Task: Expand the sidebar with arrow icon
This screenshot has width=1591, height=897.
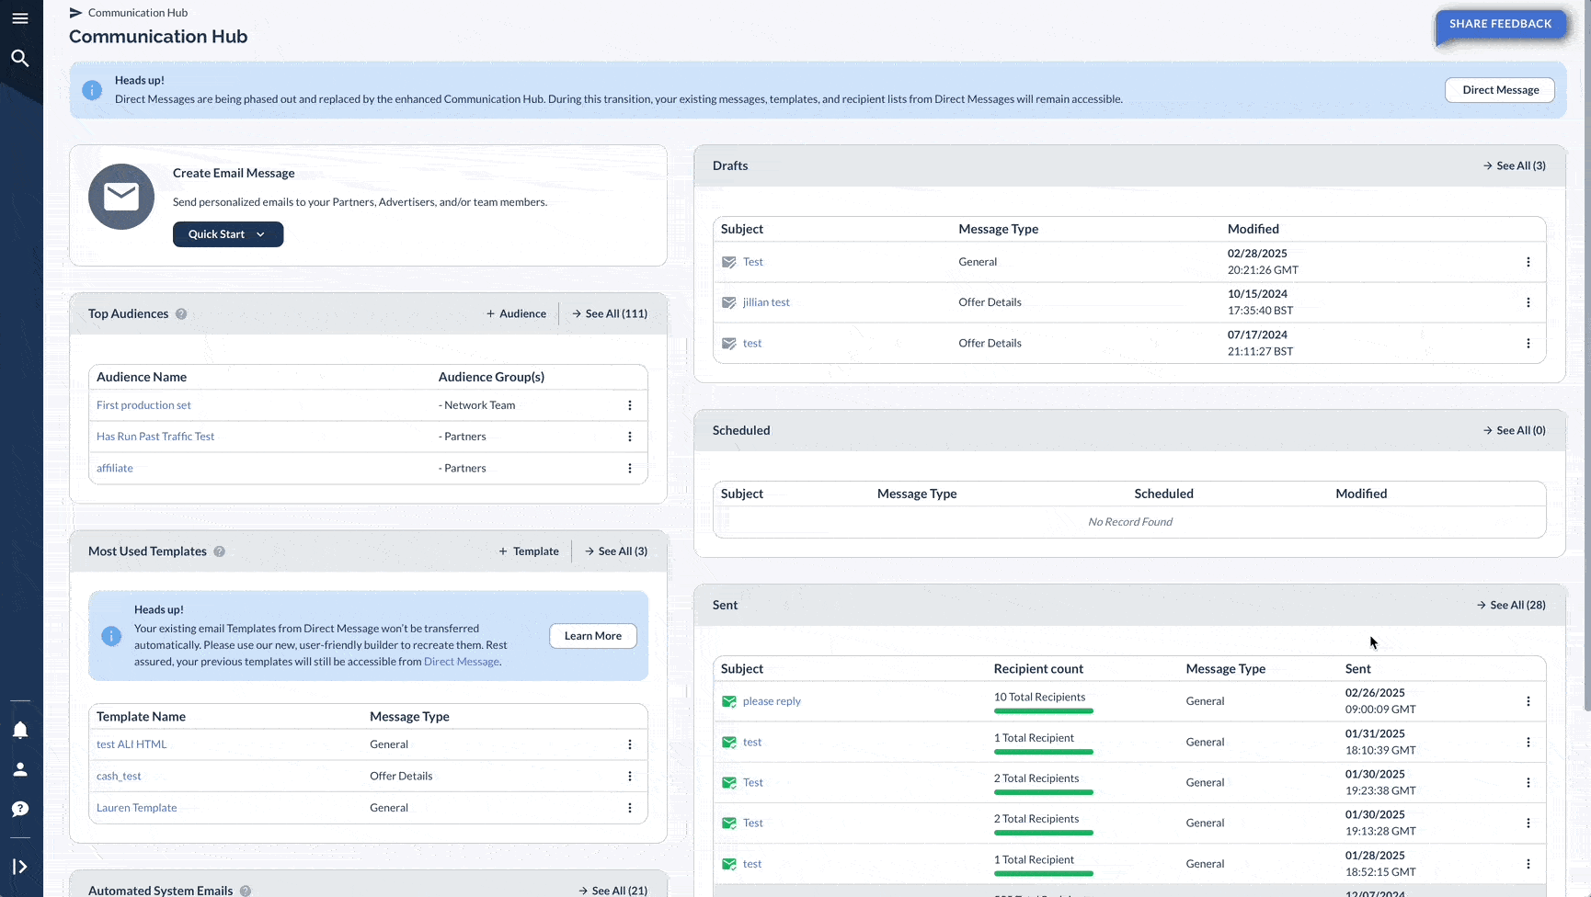Action: coord(20,867)
